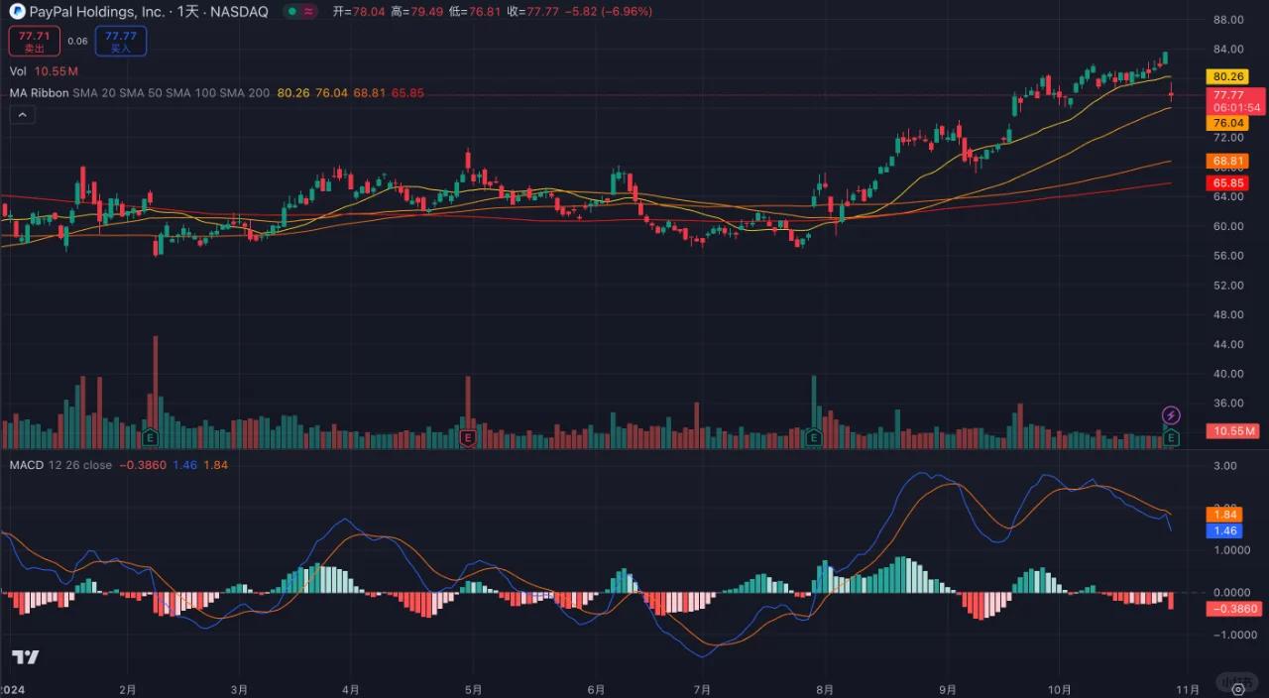Click the 88.00 tick on the price axis
1269x698 pixels.
(1227, 20)
